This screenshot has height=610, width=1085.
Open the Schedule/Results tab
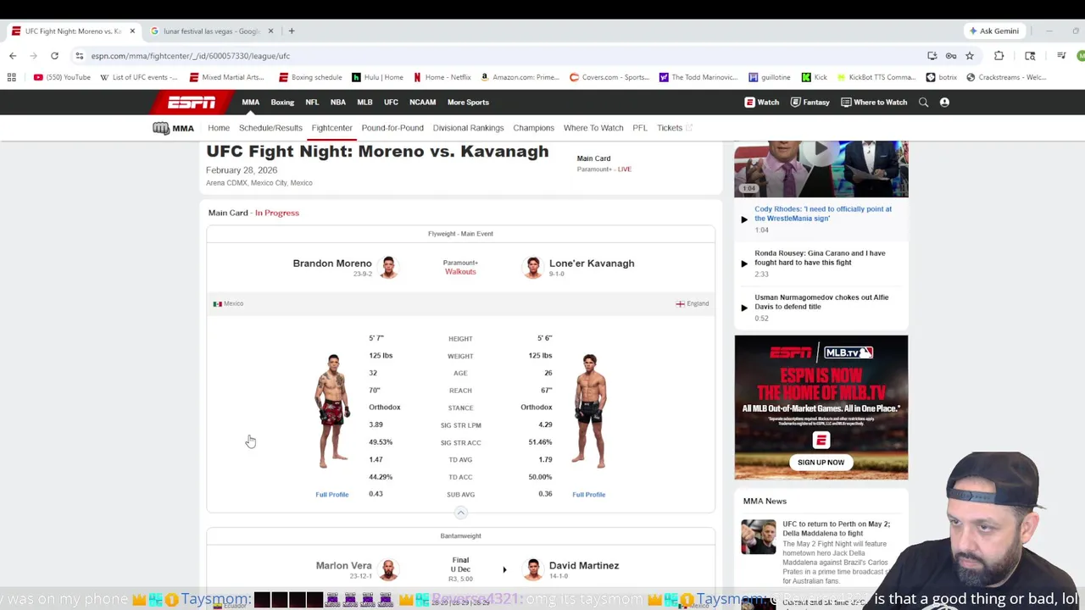(270, 128)
